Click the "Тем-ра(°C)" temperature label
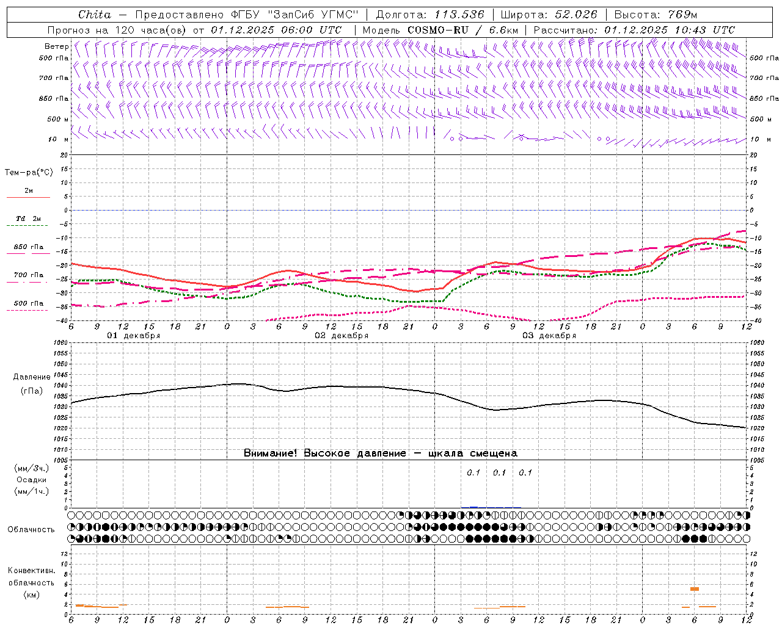The image size is (782, 625). [x=29, y=173]
